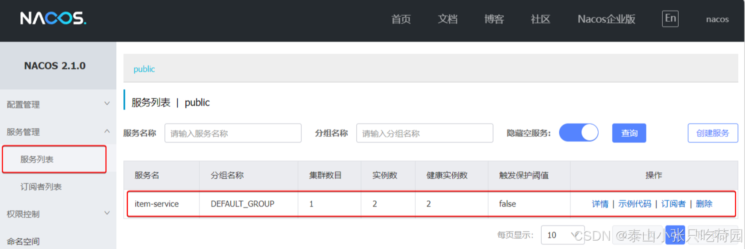Open Nacos企业版 link
745x249 pixels.
[606, 19]
